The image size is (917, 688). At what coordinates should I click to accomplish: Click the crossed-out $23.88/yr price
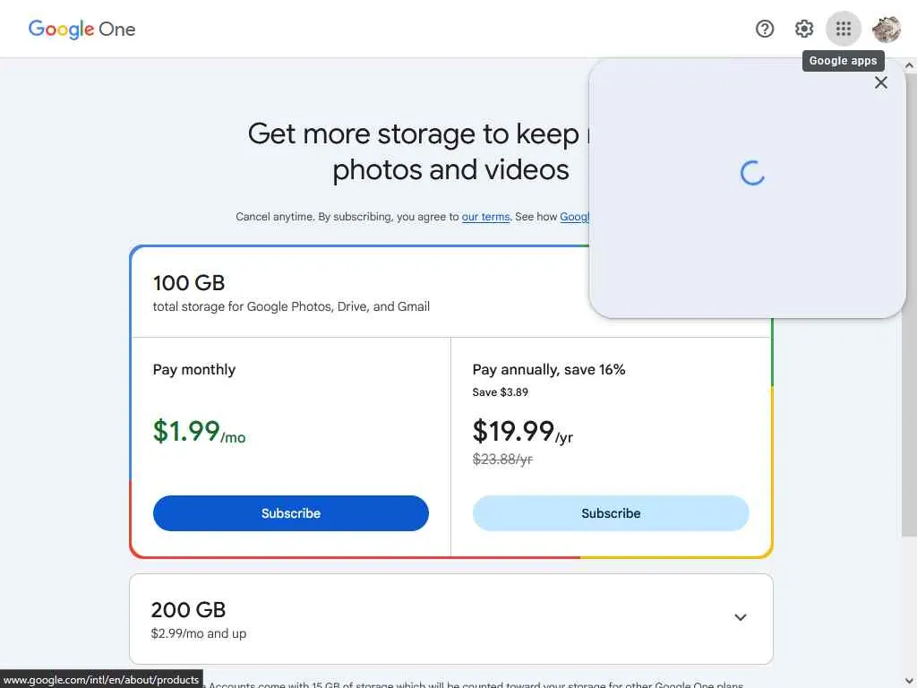coord(502,460)
